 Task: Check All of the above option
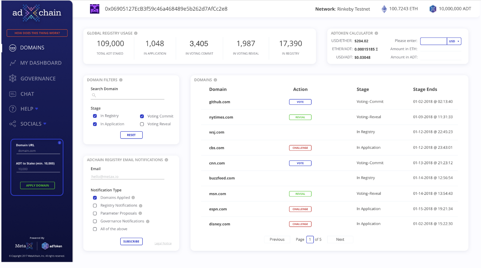(x=95, y=229)
